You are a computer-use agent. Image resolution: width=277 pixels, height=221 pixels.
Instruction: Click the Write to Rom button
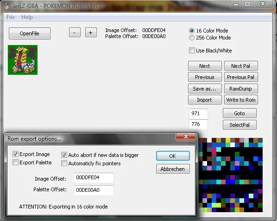point(241,100)
